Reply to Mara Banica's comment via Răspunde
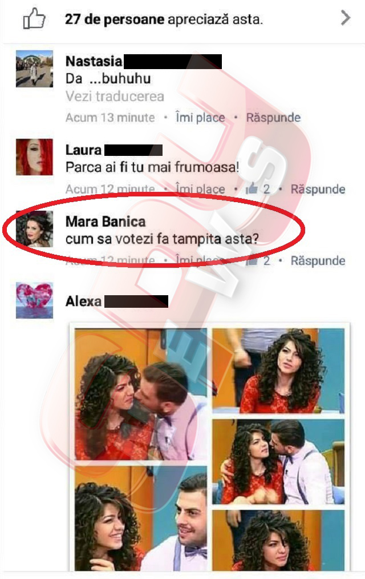The width and height of the screenshot is (365, 579). click(318, 261)
